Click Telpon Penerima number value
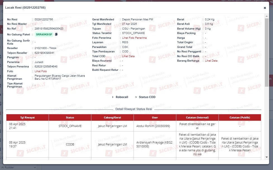This screenshot has height=170, width=273. (46, 67)
